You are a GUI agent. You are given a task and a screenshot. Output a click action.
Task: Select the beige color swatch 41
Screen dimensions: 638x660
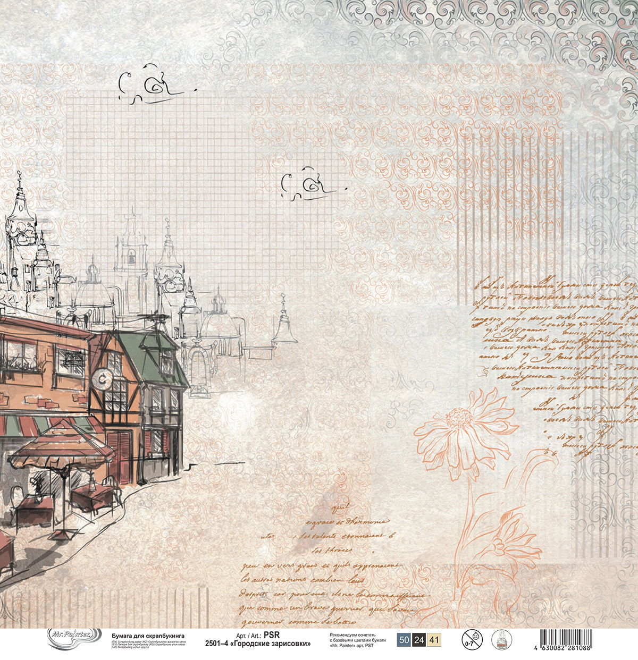(434, 640)
